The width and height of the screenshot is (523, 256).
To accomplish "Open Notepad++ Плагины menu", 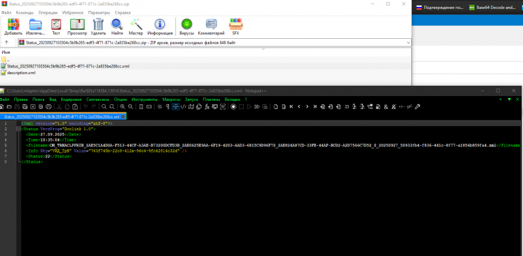I will 212,99.
